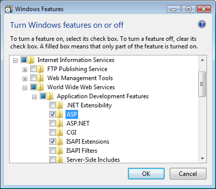Click folder icon beside CGI

[60, 133]
